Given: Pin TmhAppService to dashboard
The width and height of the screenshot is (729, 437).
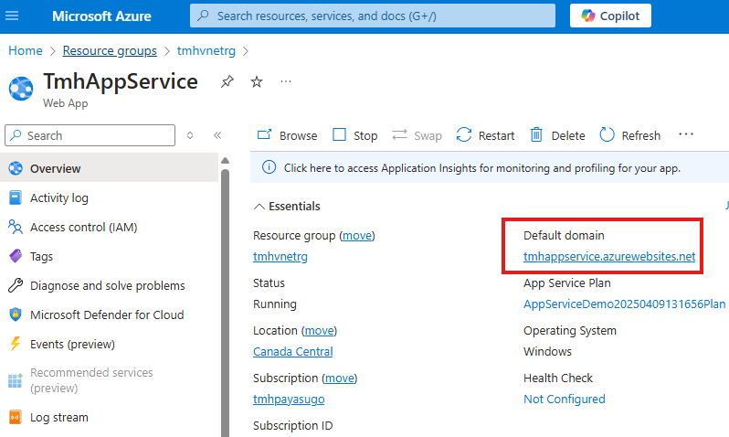Looking at the screenshot, I should 227,81.
